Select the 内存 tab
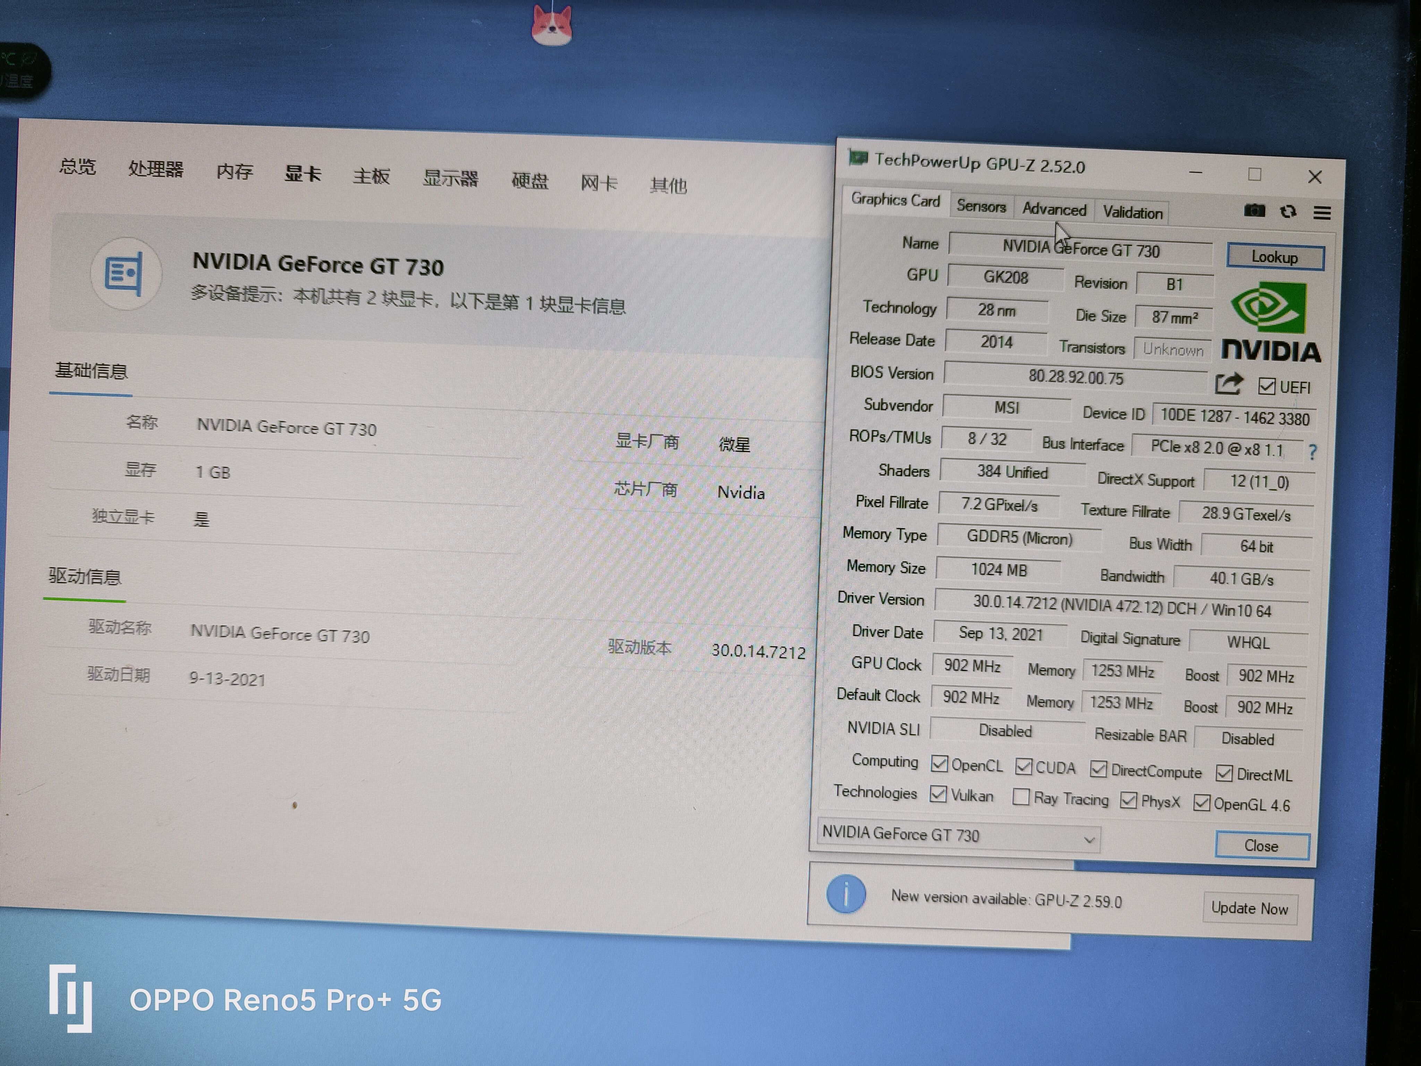The width and height of the screenshot is (1421, 1066). point(235,172)
